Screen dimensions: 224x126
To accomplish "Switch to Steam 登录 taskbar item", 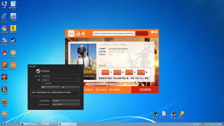I will 67,124.
